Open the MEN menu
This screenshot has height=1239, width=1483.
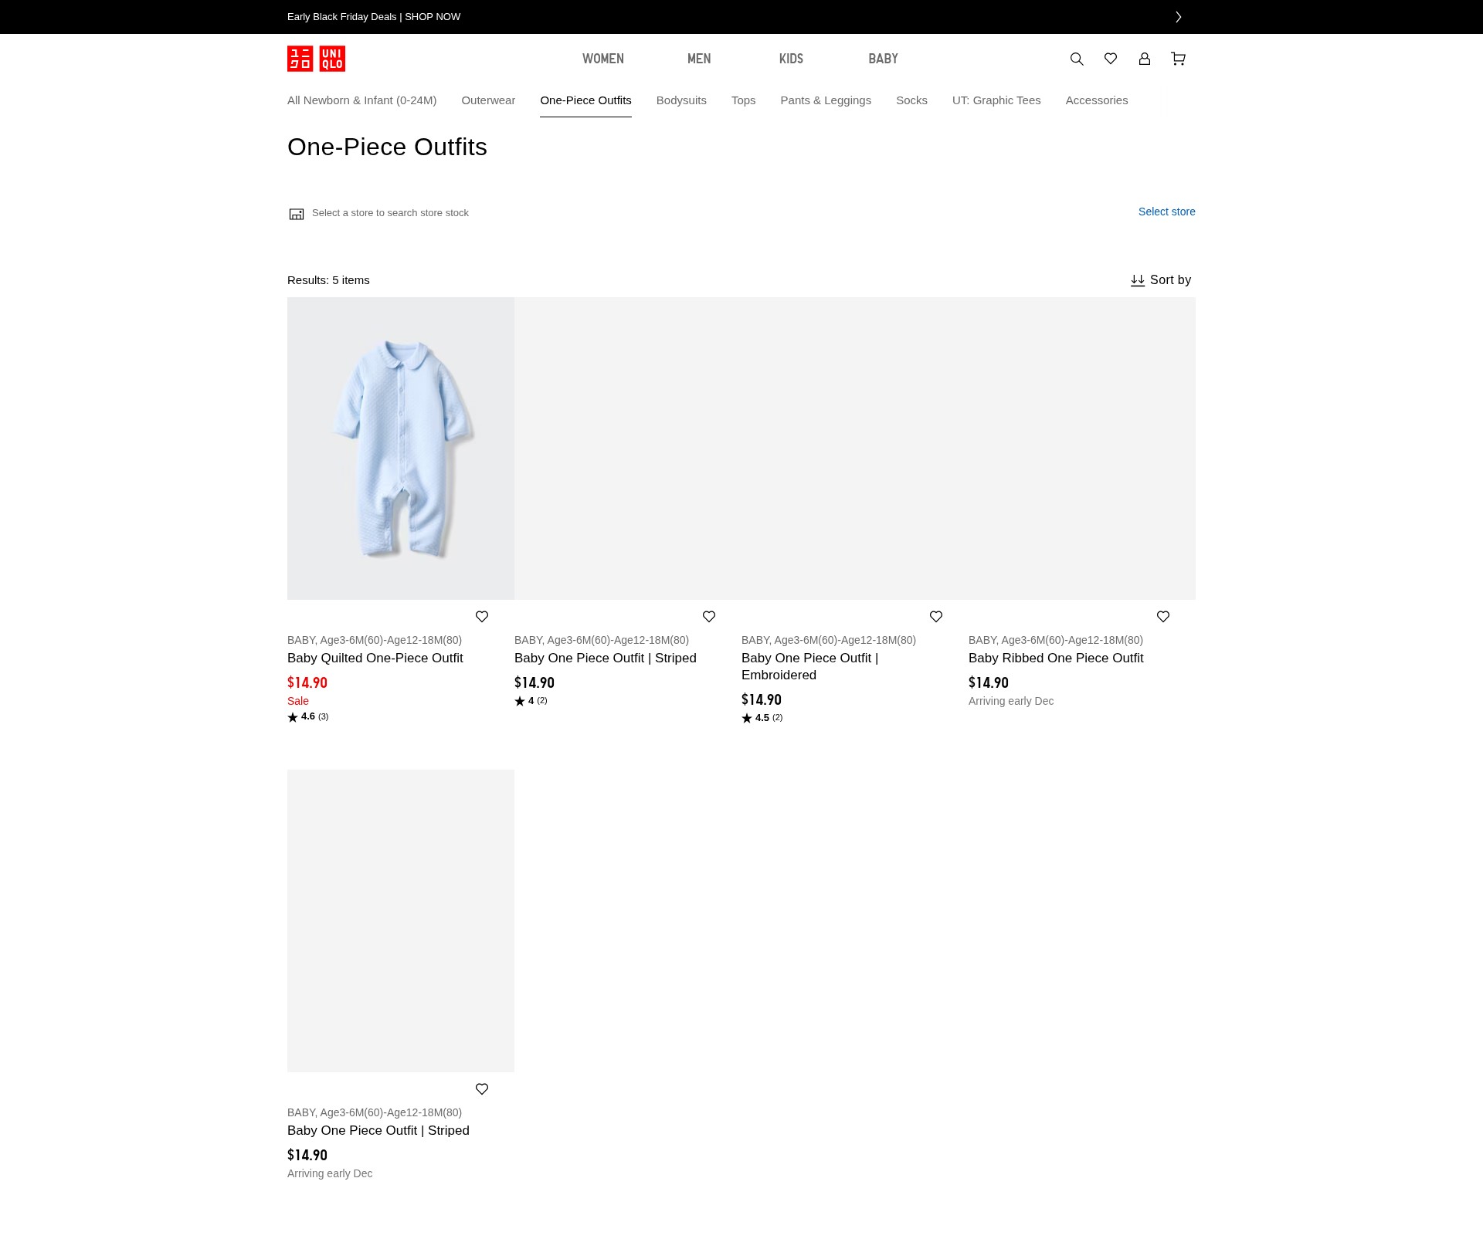[699, 59]
